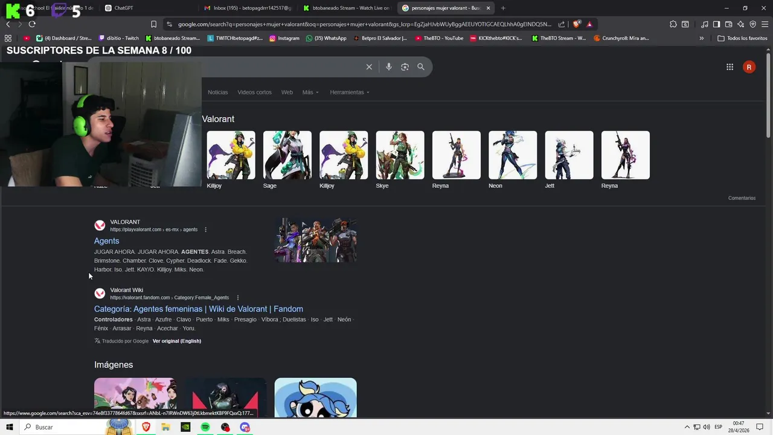
Task: Open the Agents result title link
Action: (x=106, y=241)
